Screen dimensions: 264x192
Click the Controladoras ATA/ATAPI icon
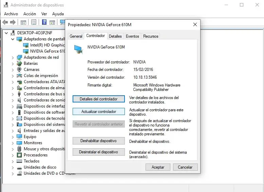pyautogui.click(x=20, y=82)
